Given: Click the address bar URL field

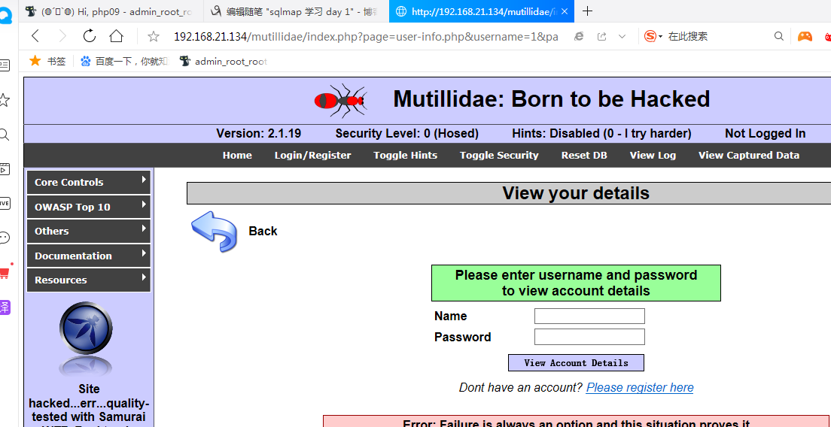Looking at the screenshot, I should [366, 37].
